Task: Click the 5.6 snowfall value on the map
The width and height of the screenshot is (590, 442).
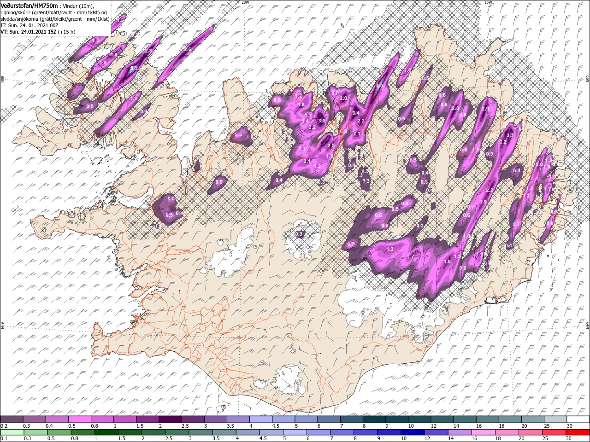Action: point(239,134)
